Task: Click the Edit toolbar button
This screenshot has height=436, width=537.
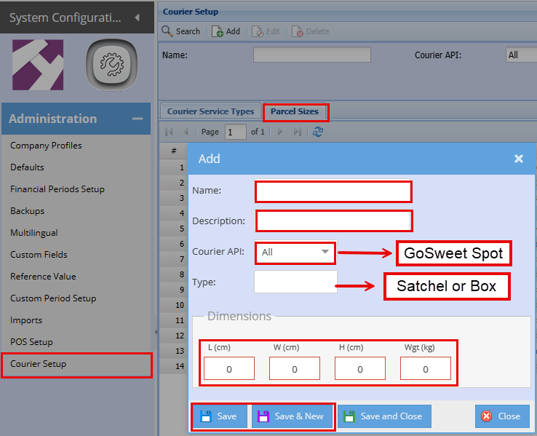Action: pyautogui.click(x=266, y=31)
